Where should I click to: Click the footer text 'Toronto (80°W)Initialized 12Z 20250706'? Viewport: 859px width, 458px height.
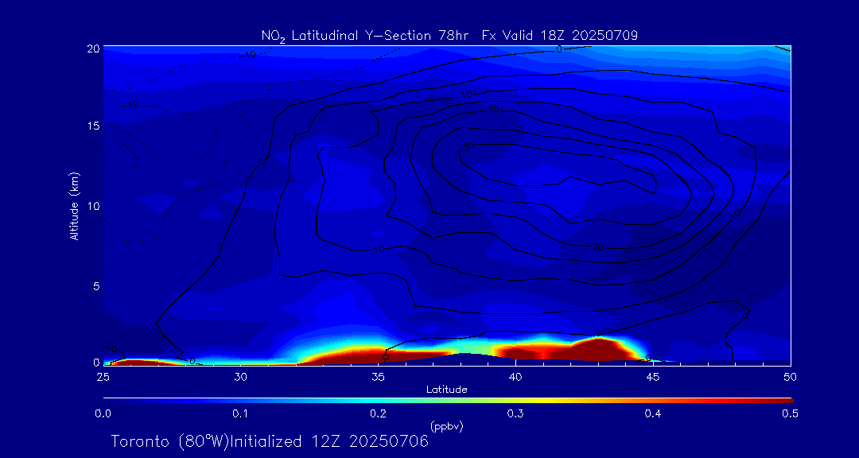tap(270, 441)
